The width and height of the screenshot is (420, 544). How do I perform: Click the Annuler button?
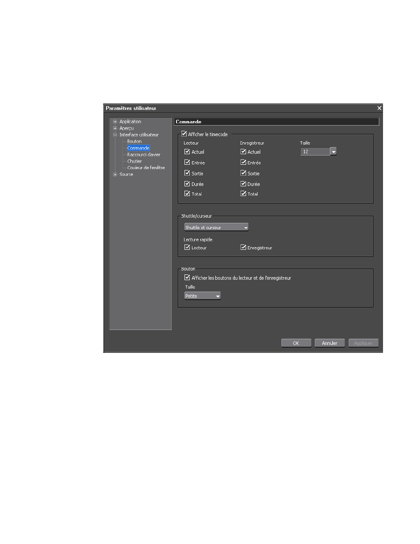click(330, 343)
